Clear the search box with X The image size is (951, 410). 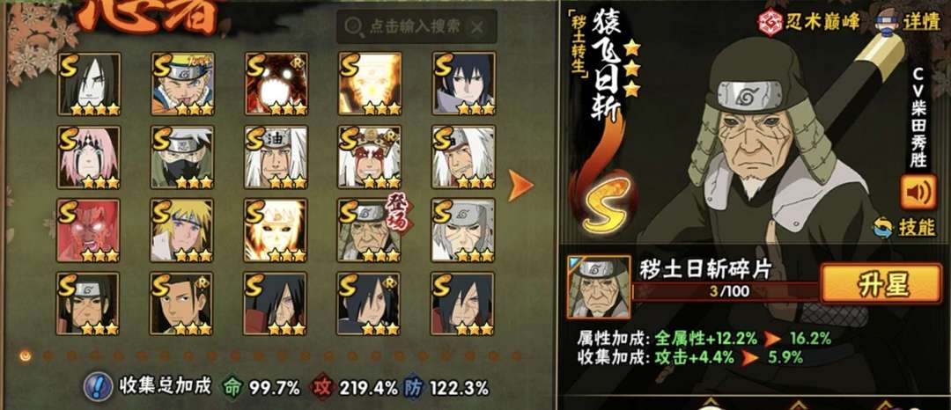477,26
